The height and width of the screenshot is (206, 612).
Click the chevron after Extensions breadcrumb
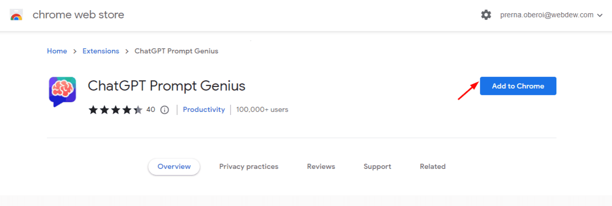pos(127,51)
